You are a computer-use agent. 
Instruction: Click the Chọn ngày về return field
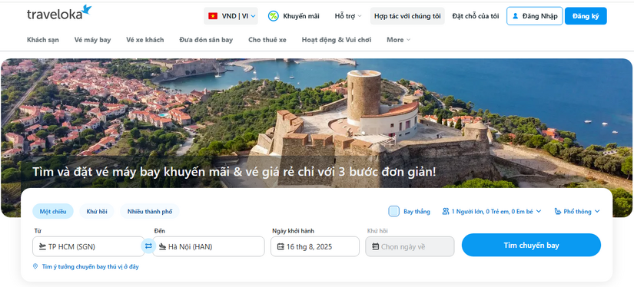click(x=410, y=246)
